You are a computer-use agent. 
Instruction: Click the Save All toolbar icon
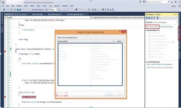(x=20, y=10)
